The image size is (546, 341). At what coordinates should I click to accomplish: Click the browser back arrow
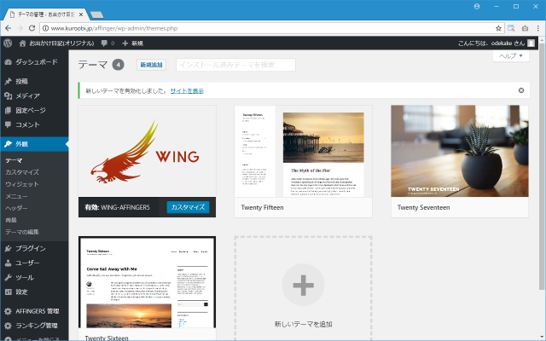click(x=8, y=28)
